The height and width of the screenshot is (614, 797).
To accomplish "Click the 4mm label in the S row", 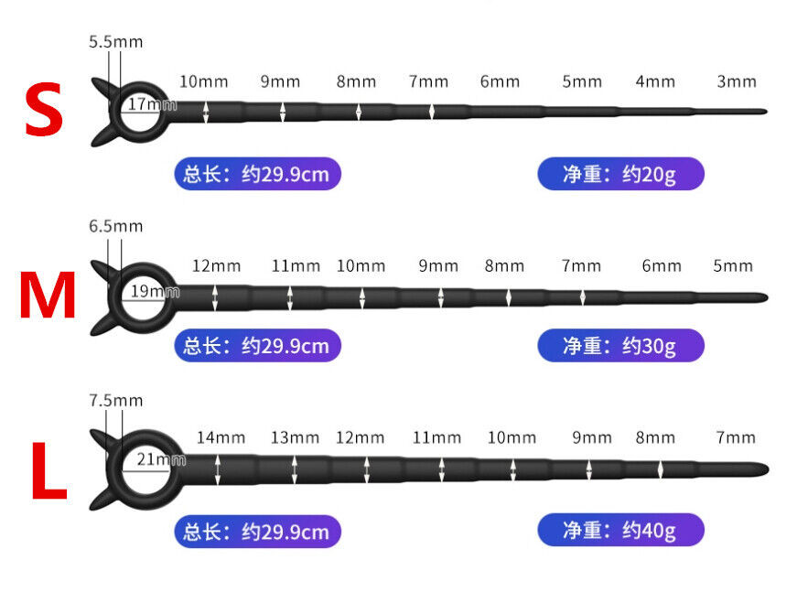I will coord(655,81).
